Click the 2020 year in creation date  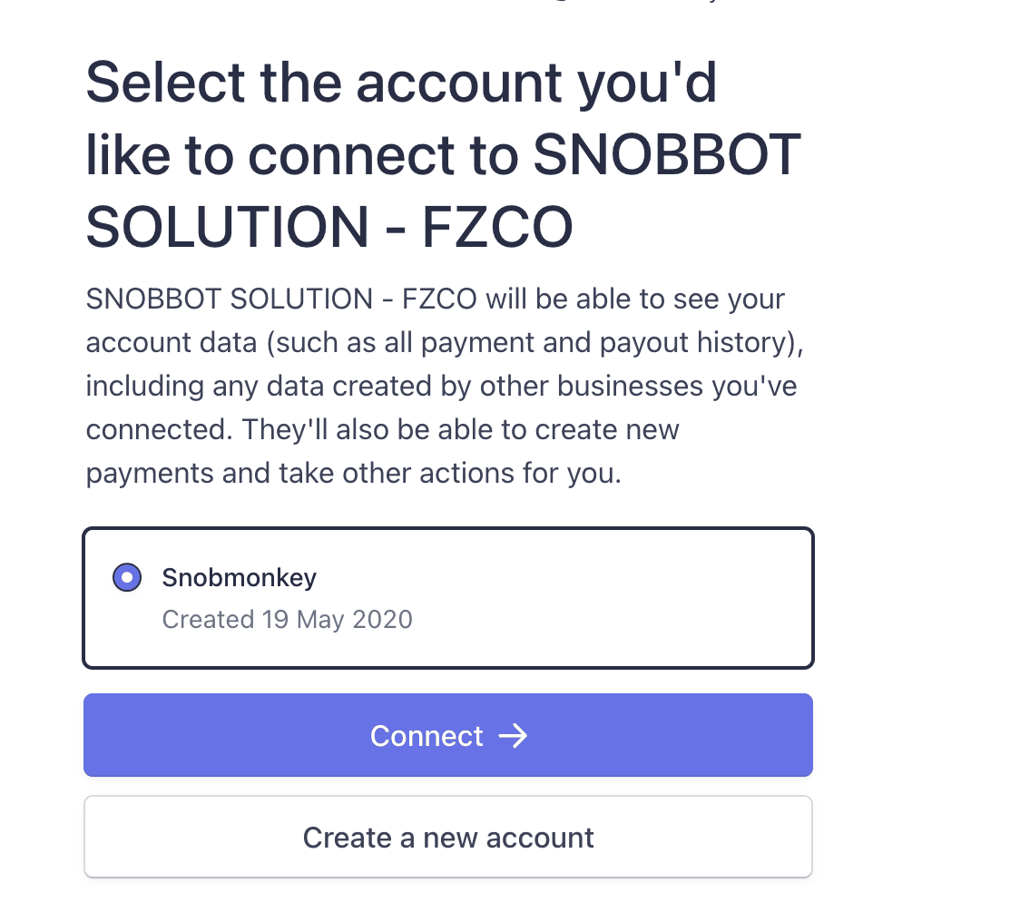point(382,620)
